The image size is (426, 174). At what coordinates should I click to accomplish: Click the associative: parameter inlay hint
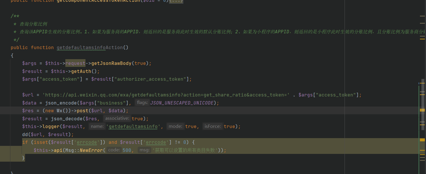[x=117, y=118]
